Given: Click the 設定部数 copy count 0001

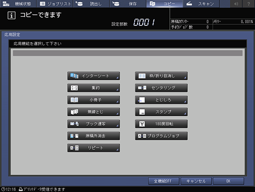Looking at the screenshot, I should (144, 22).
